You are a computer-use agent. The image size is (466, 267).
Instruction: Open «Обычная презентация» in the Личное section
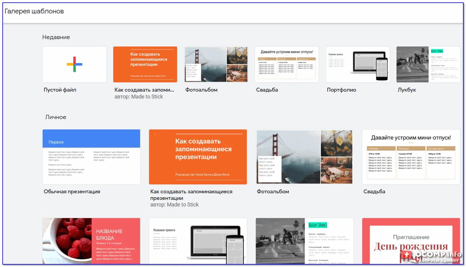[91, 157]
